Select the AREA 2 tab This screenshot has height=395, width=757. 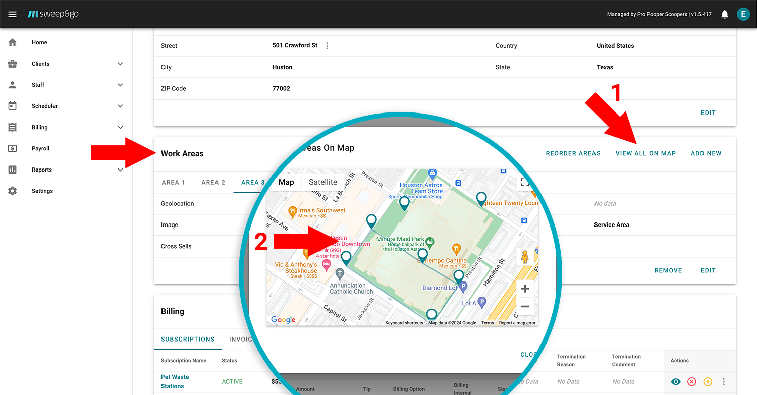click(x=213, y=182)
